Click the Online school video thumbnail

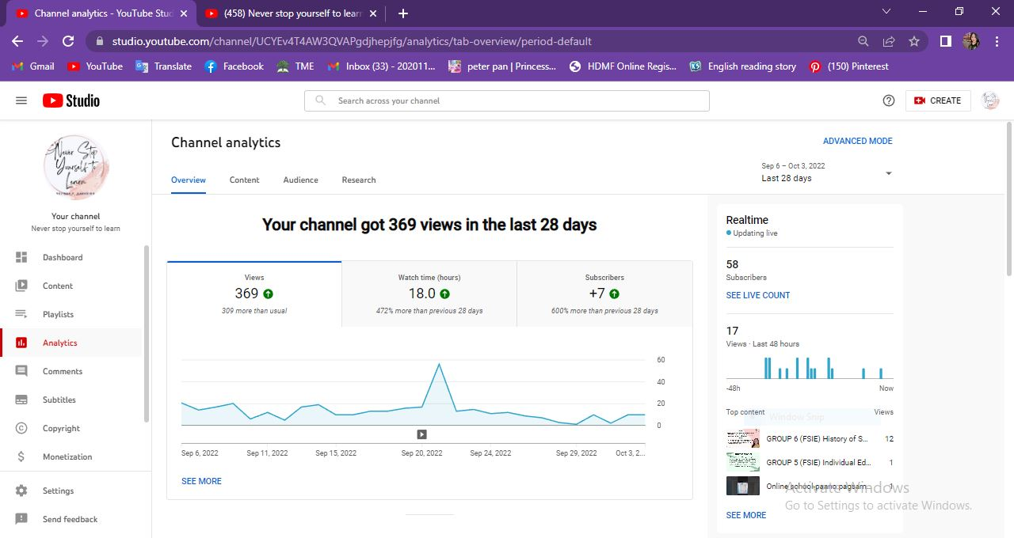(743, 486)
